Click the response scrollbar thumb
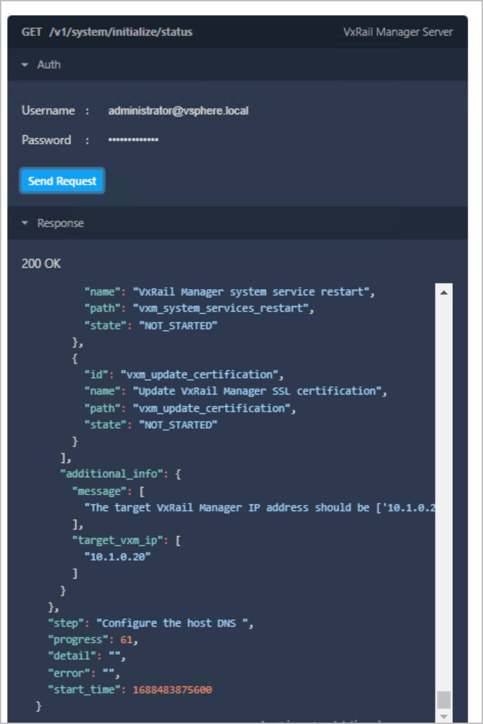The height and width of the screenshot is (724, 483). (x=444, y=699)
